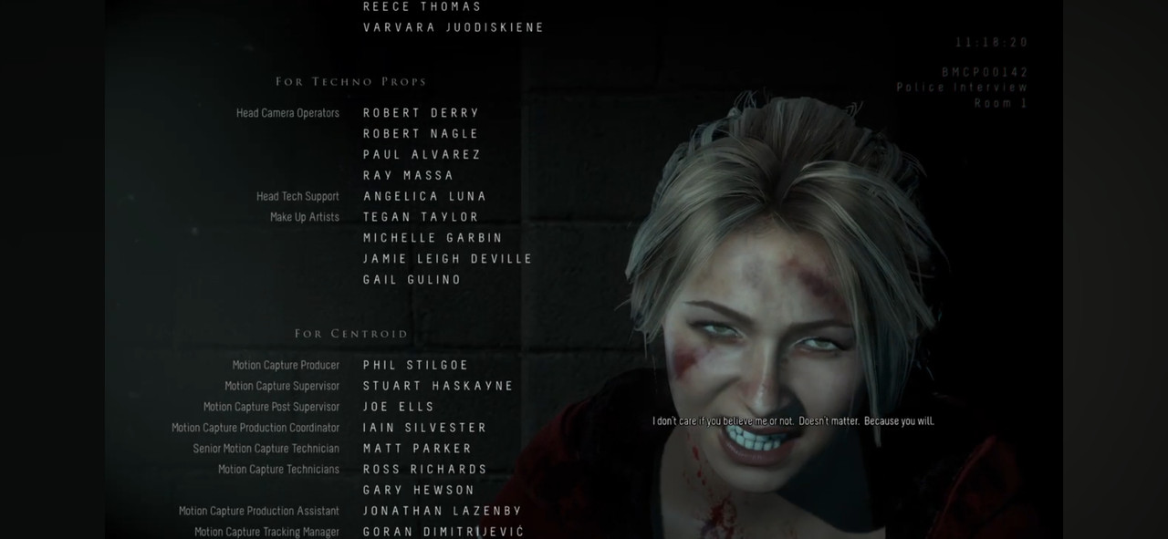
Task: Select the 'Motion Capture Post Supervisor' label
Action: point(271,408)
